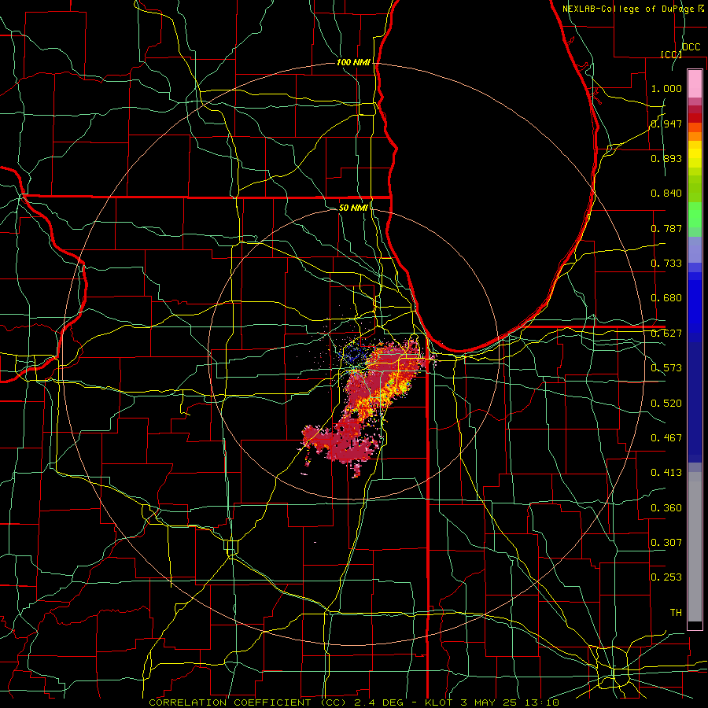Select the 0.680 legend value

click(666, 298)
